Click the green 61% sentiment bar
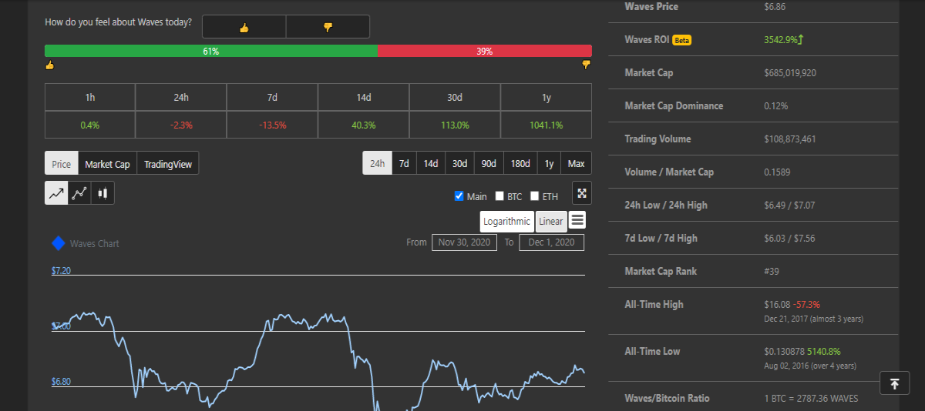Screen dimensions: 925x411 point(211,51)
